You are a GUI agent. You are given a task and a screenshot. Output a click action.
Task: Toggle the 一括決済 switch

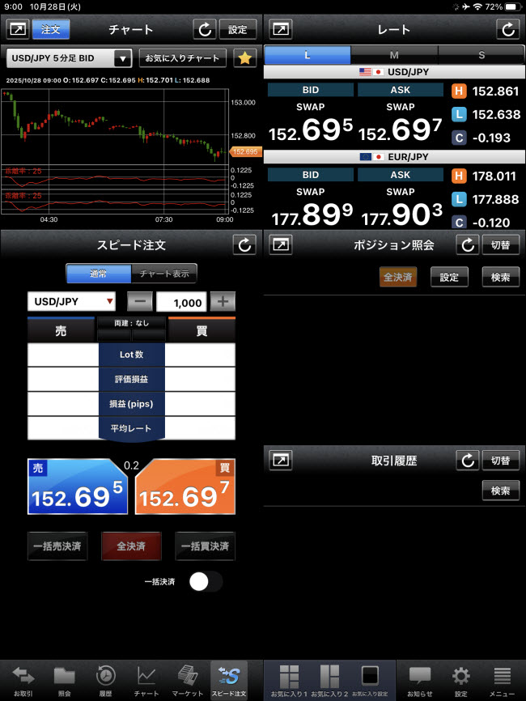[205, 581]
